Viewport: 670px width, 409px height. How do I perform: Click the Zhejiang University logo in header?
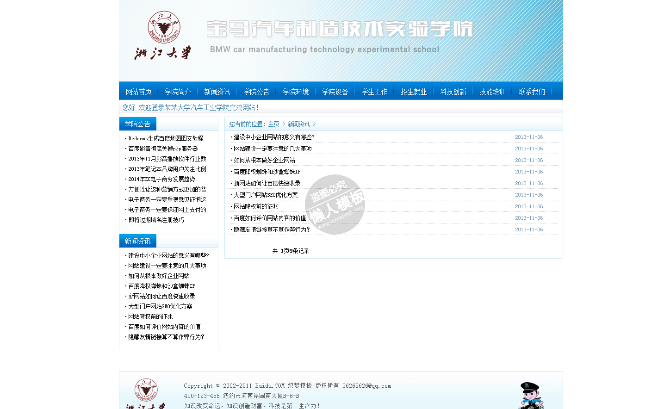tap(163, 36)
